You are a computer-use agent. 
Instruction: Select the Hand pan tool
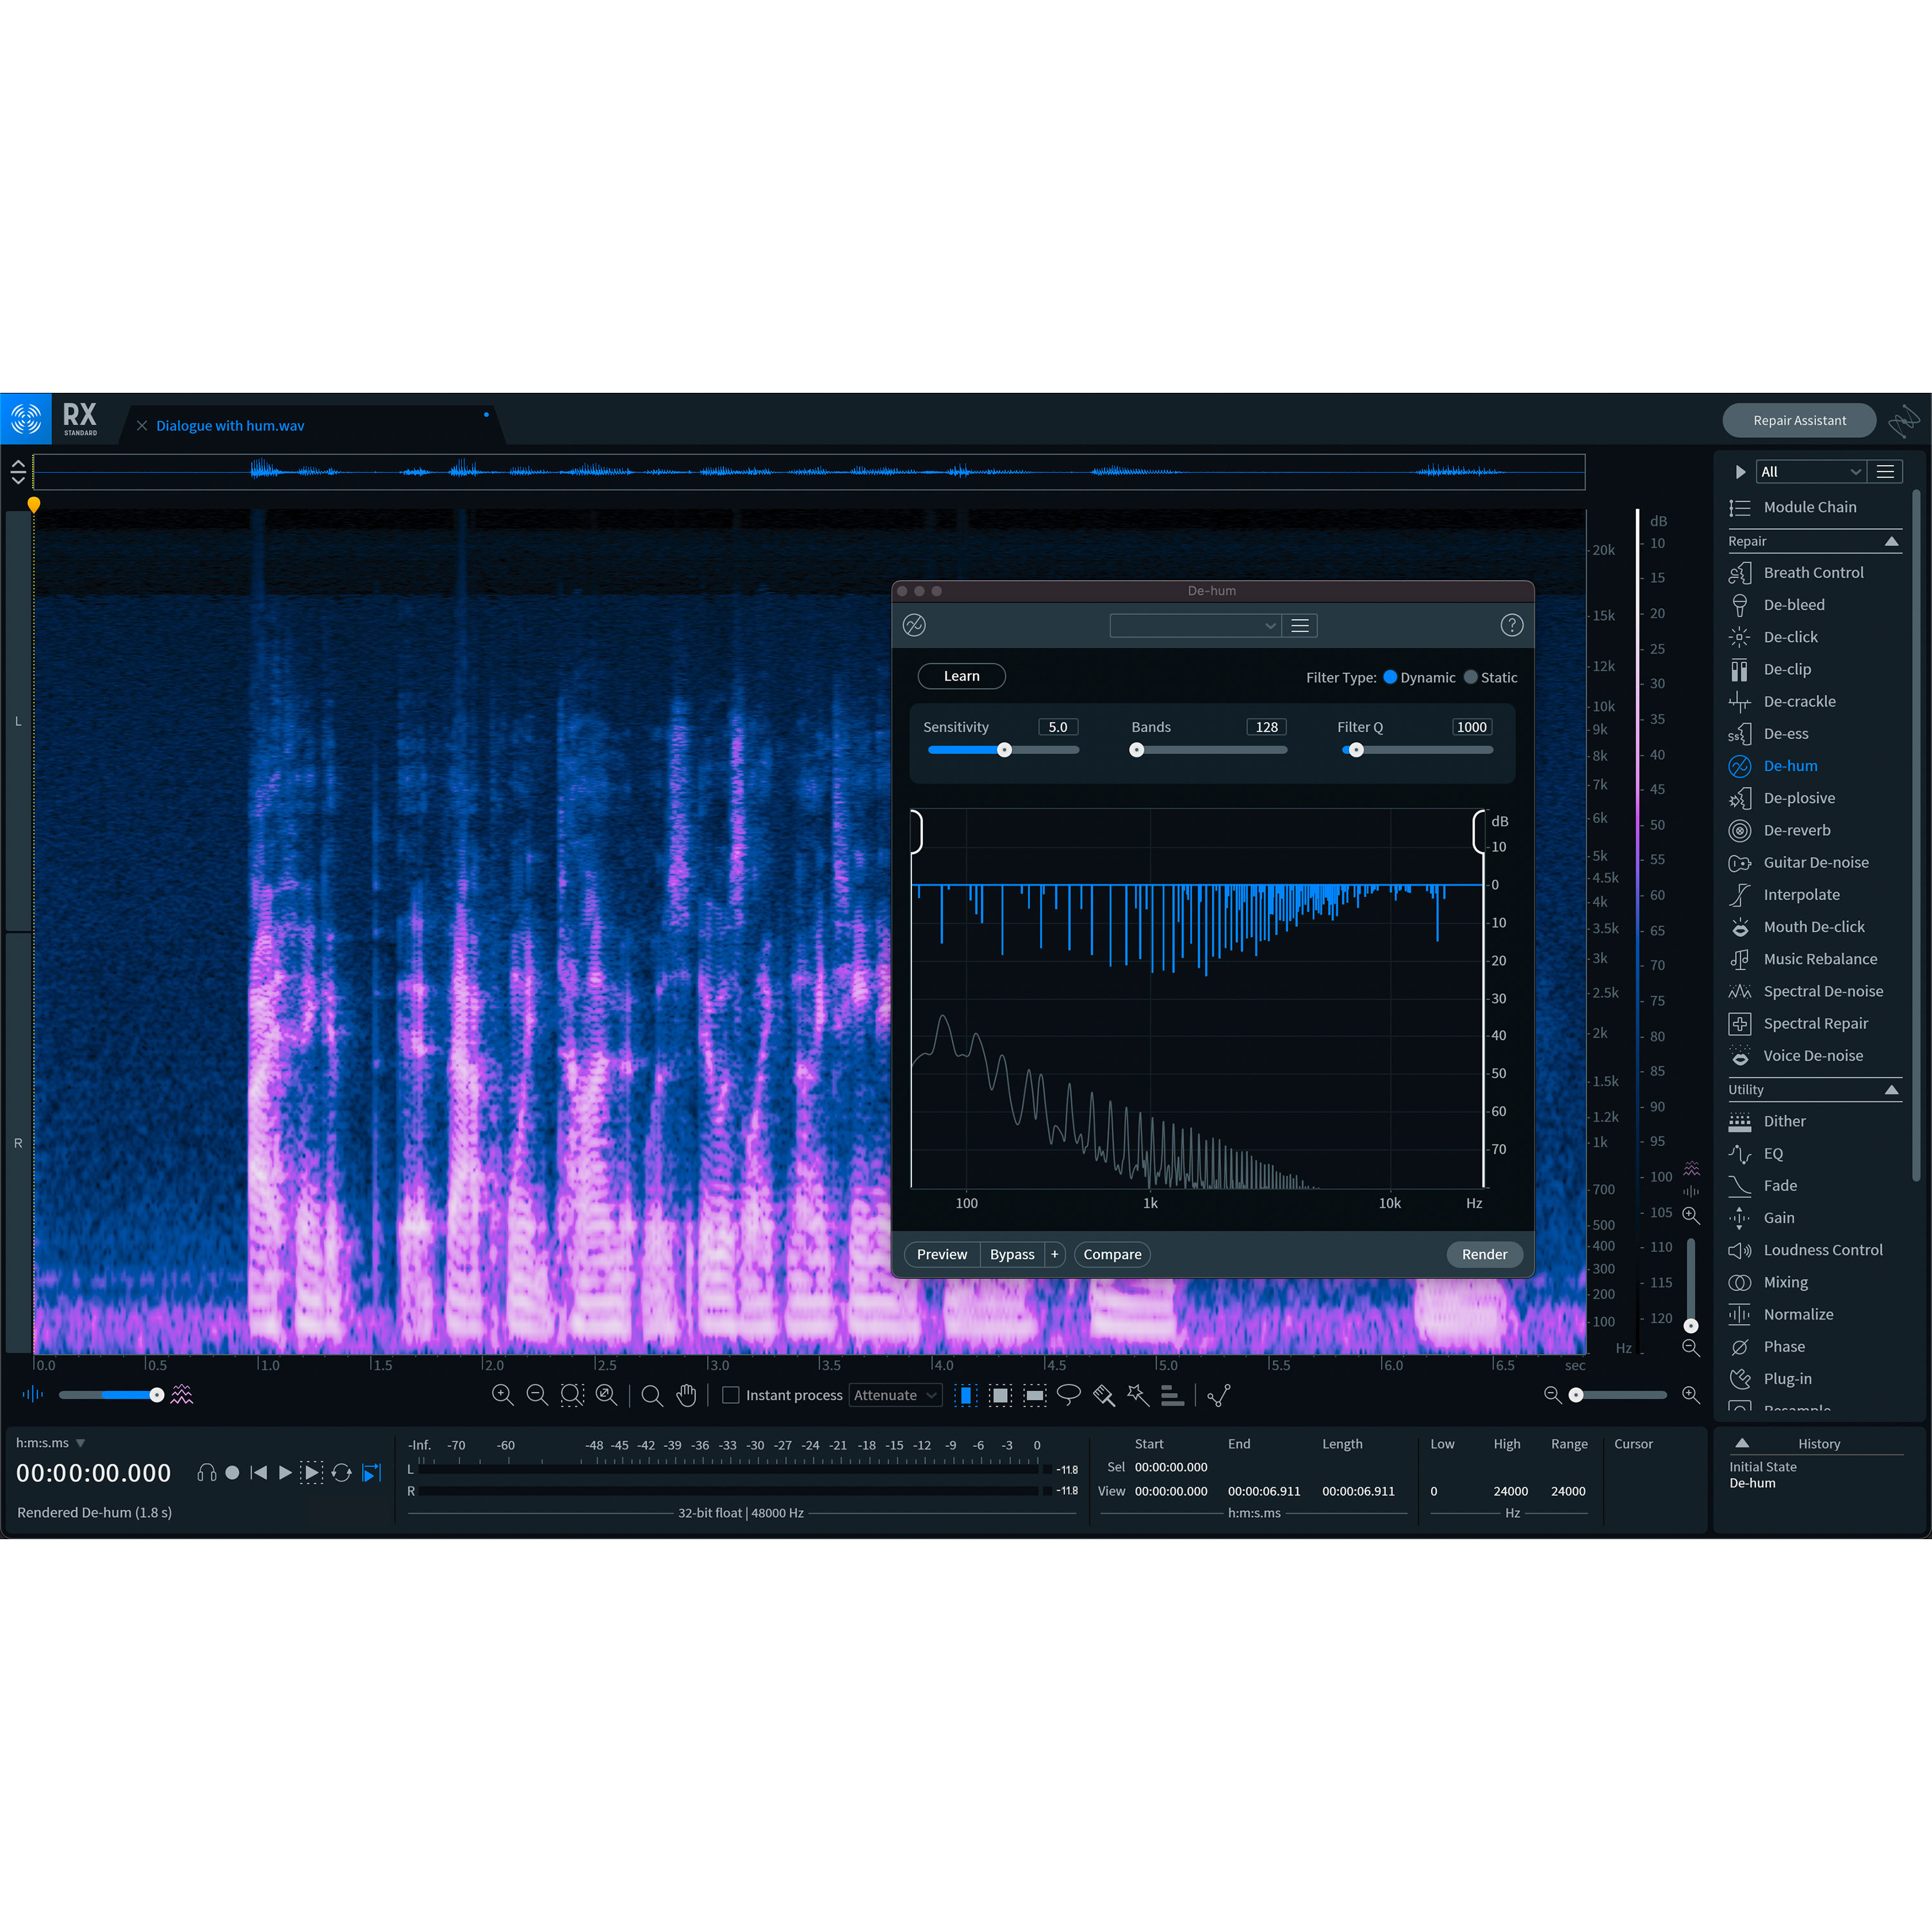coord(687,1395)
